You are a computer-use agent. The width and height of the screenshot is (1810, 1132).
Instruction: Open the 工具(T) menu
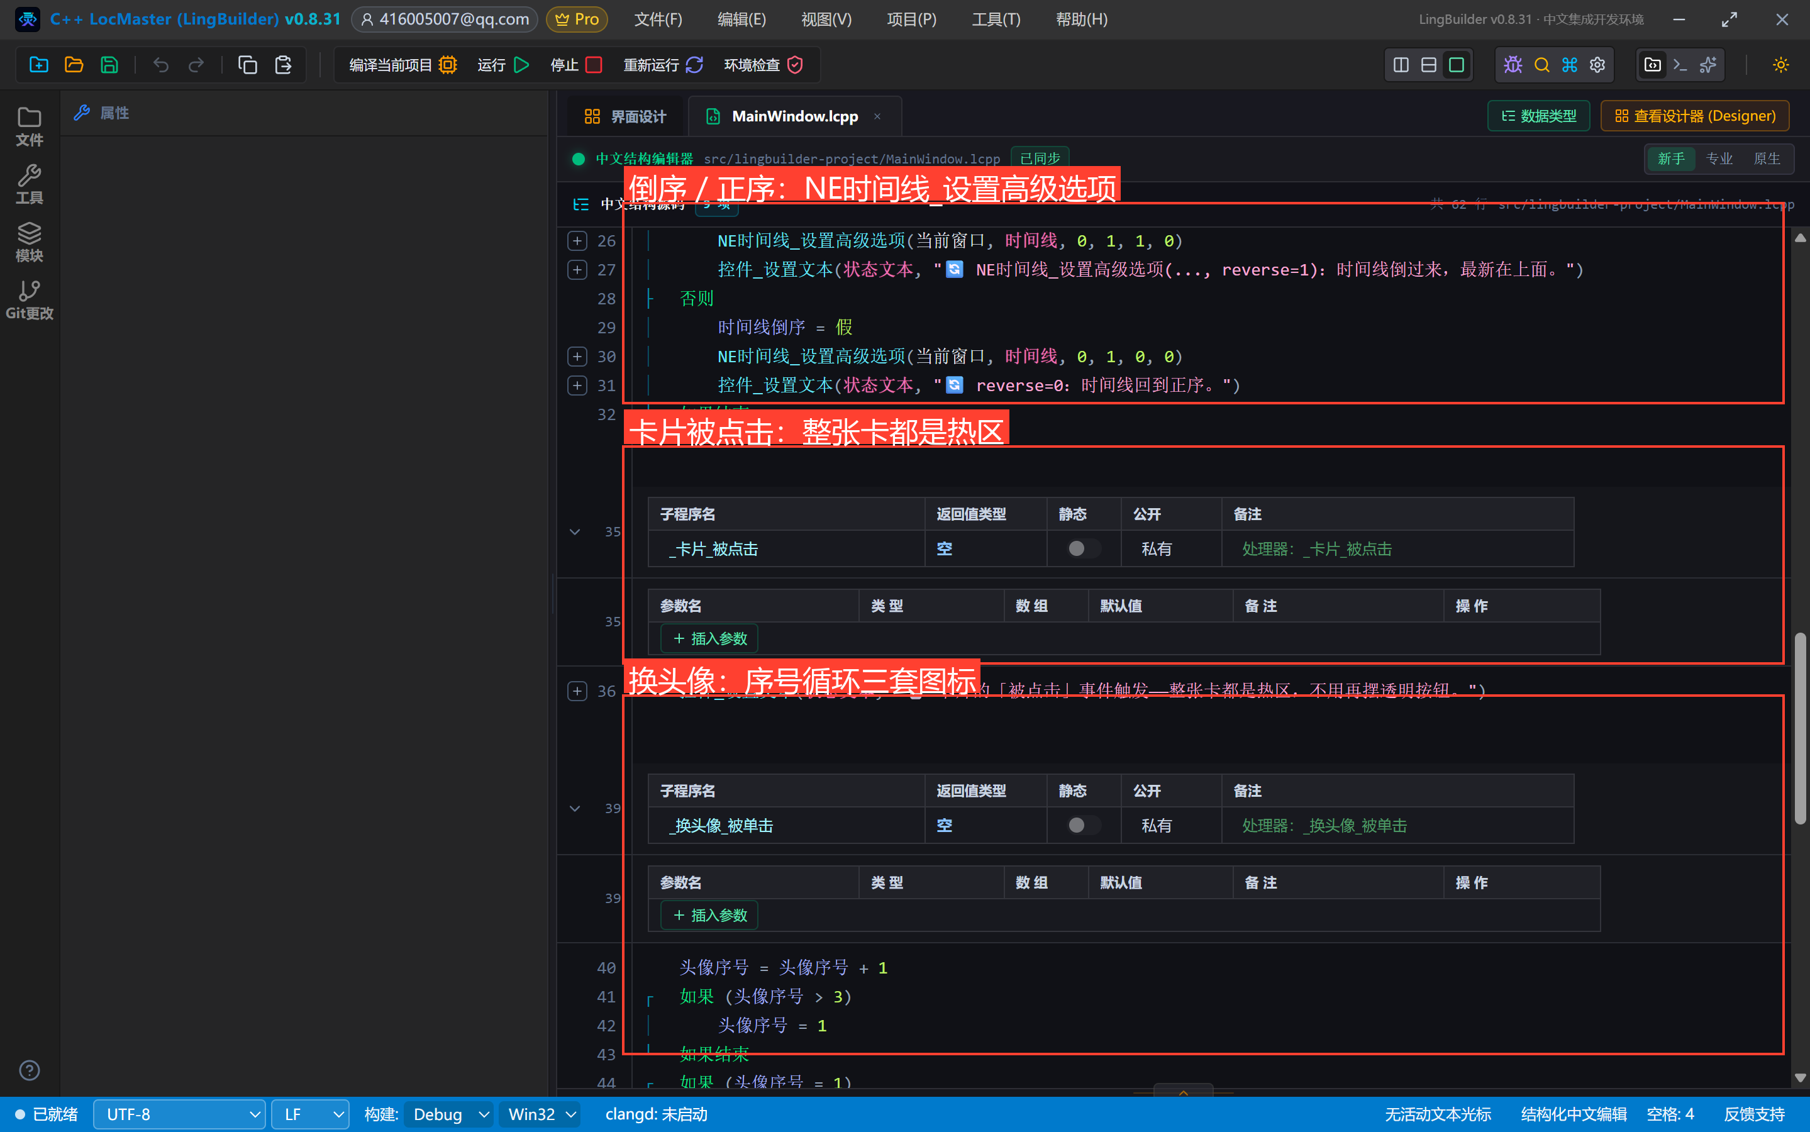(x=996, y=19)
